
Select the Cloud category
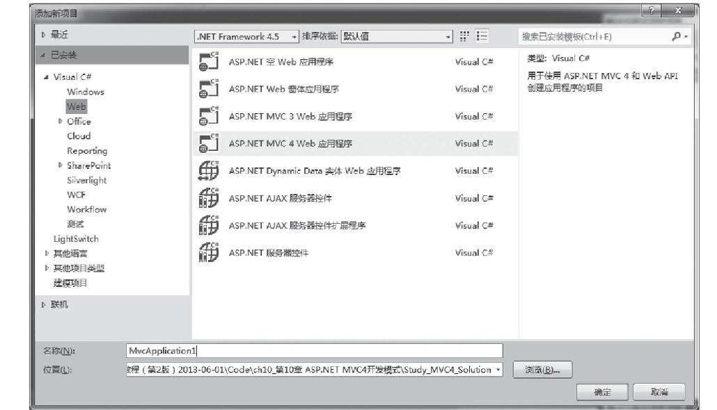[x=79, y=136]
